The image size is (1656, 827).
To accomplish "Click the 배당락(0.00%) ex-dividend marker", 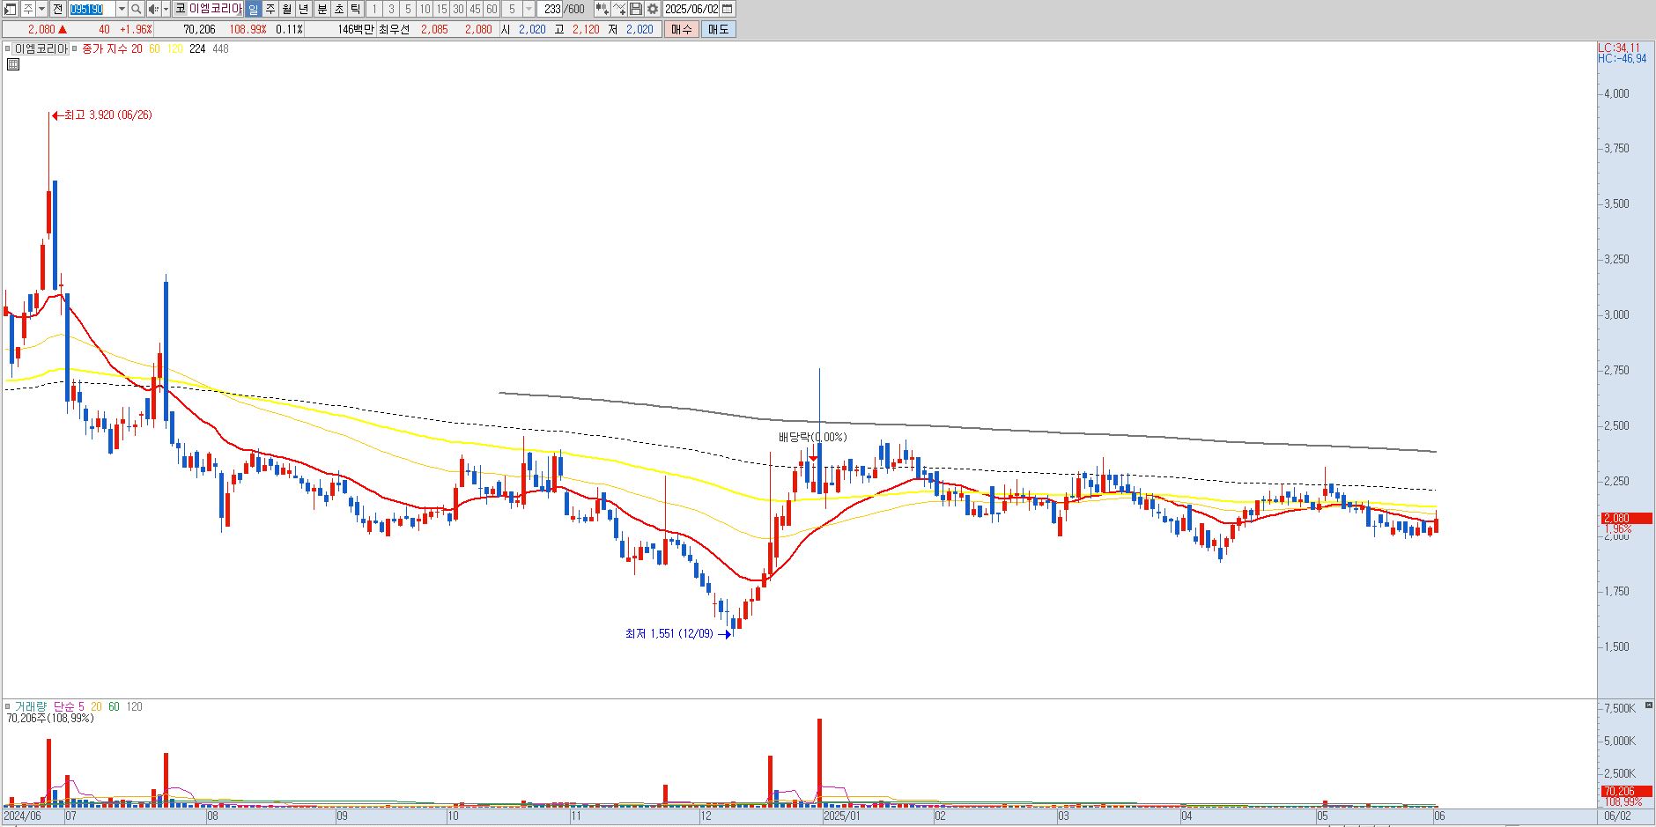I will tap(812, 437).
